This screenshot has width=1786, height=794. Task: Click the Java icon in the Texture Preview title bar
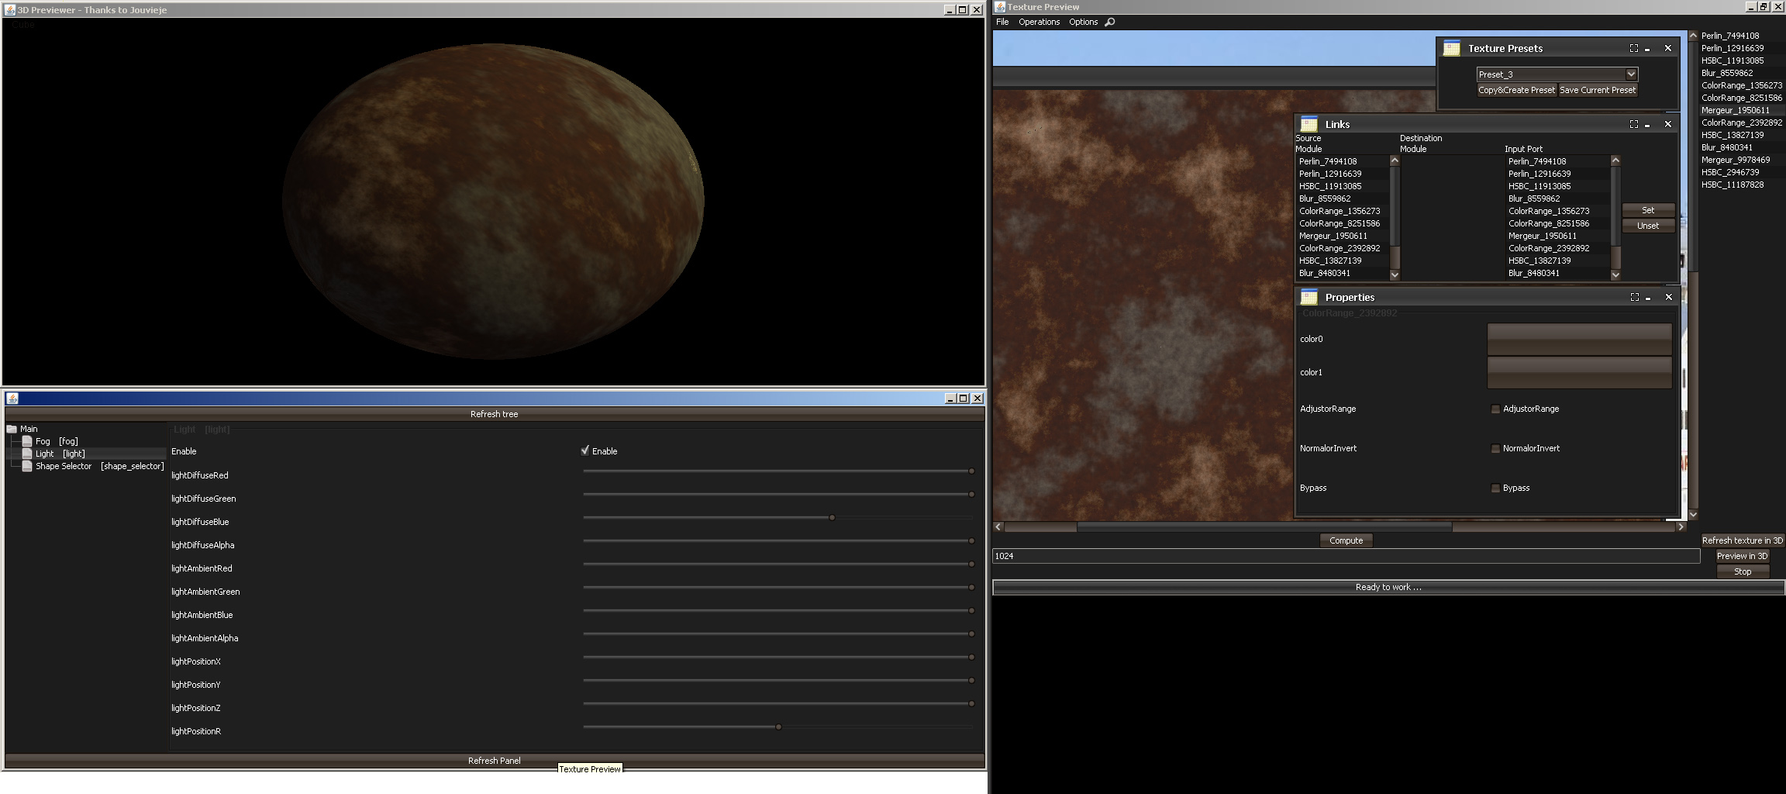tap(998, 6)
